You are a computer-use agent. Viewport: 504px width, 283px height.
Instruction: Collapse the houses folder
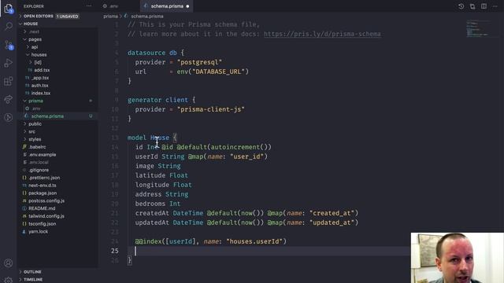pyautogui.click(x=39, y=54)
